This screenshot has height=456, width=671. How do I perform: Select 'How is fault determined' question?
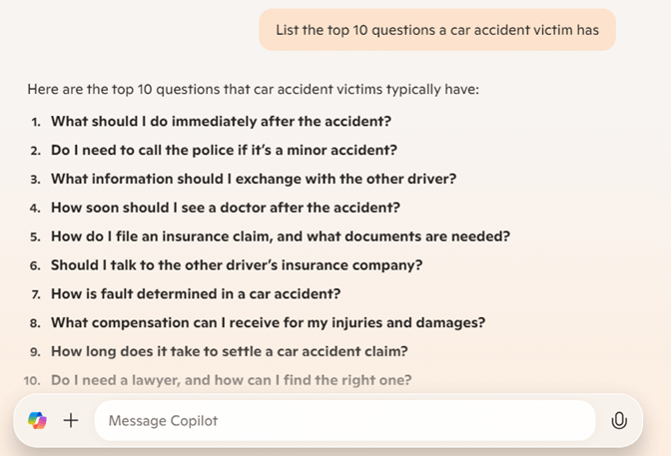(x=196, y=294)
